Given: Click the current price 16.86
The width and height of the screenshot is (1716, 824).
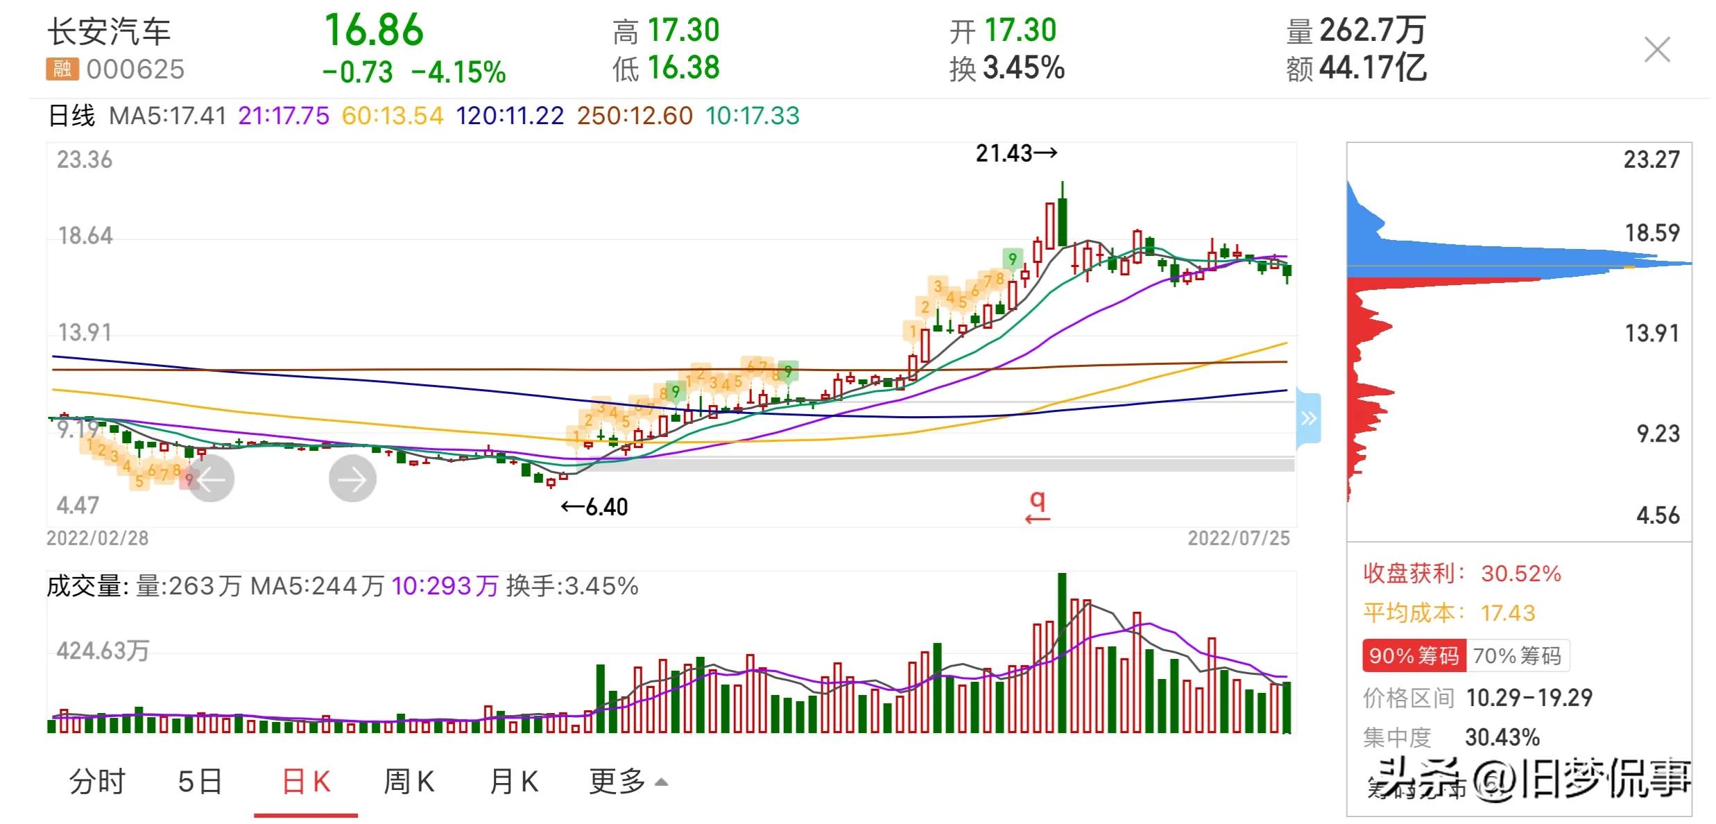Looking at the screenshot, I should pyautogui.click(x=374, y=31).
